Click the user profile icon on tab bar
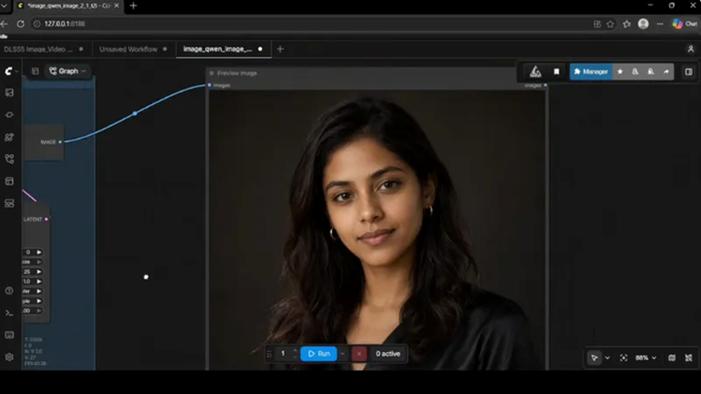701x394 pixels. pyautogui.click(x=690, y=49)
